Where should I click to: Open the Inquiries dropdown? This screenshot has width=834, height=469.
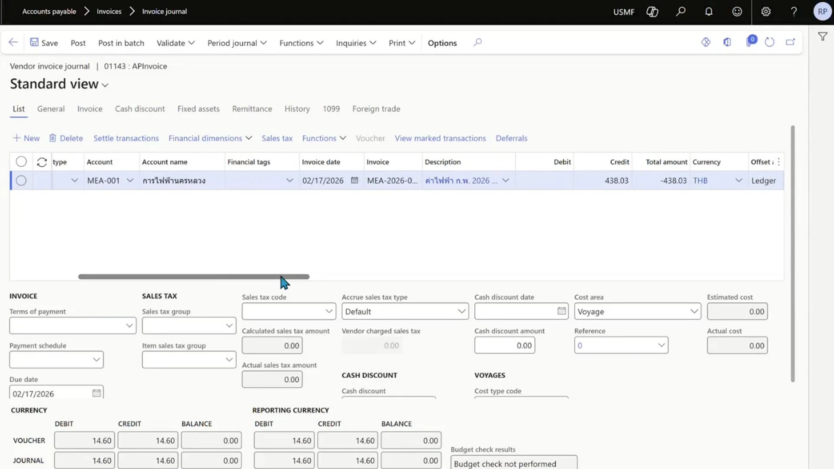coord(356,43)
